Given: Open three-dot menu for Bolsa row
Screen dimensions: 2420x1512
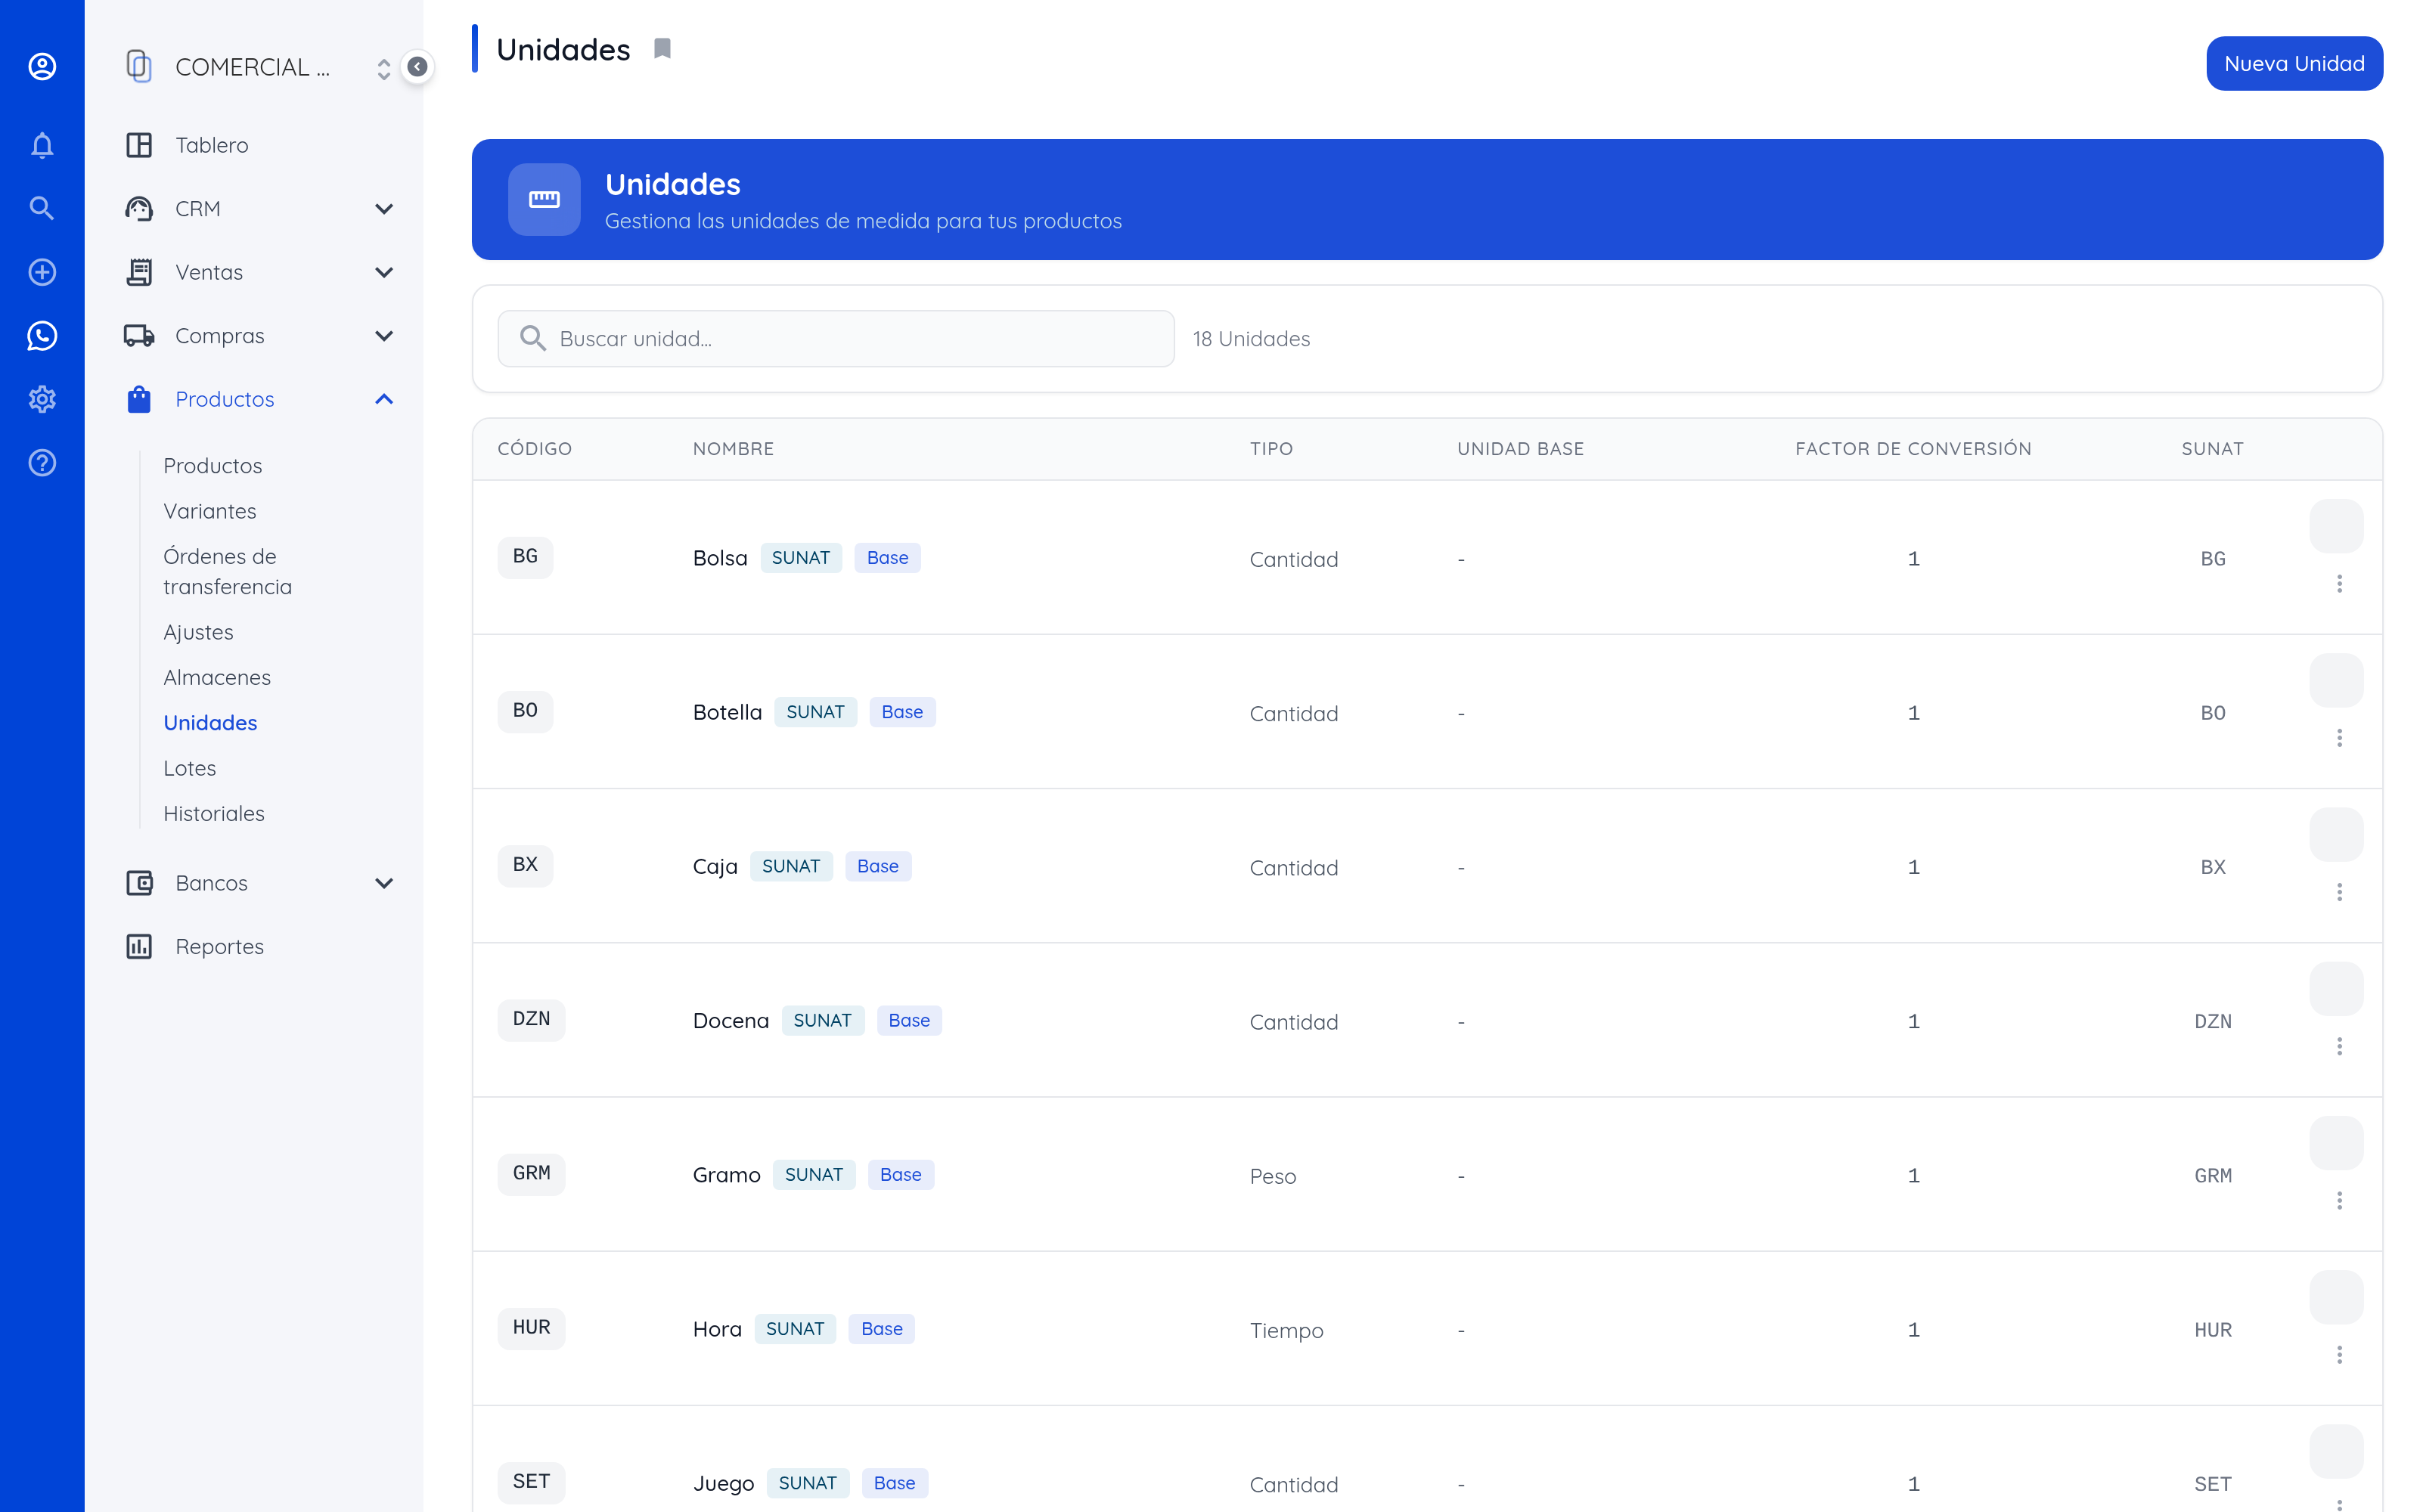Looking at the screenshot, I should pos(2339,583).
